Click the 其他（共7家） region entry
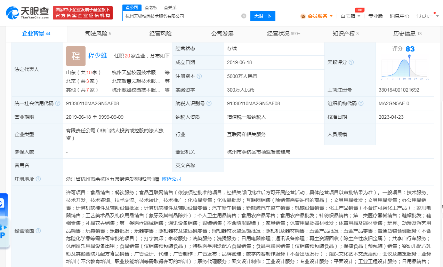This screenshot has width=443, height=267. [x=82, y=89]
